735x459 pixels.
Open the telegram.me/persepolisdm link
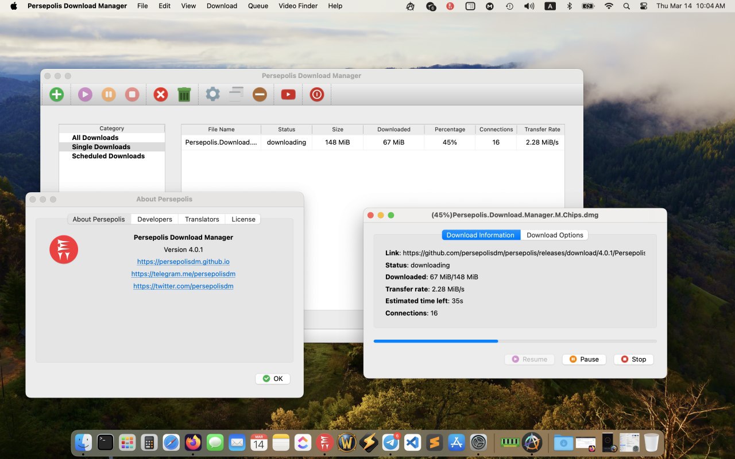tap(183, 274)
